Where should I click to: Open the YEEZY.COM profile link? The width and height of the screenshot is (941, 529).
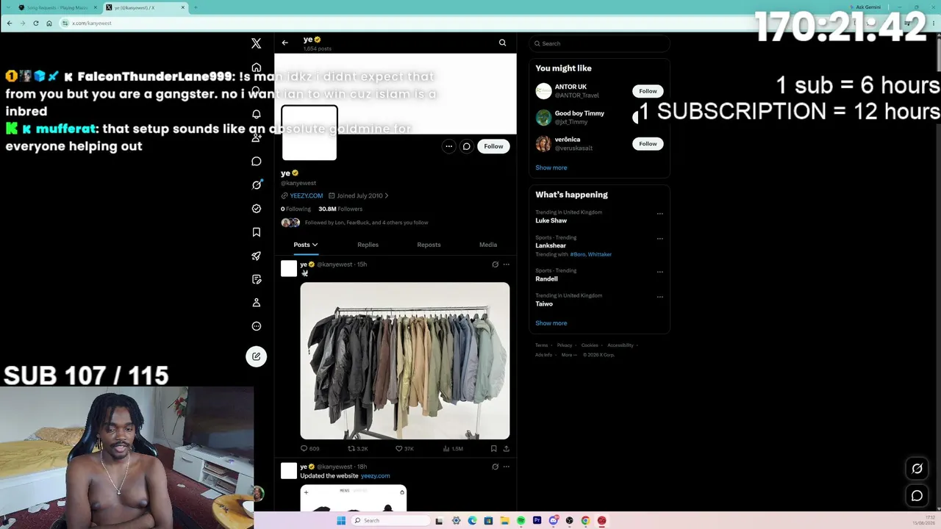point(306,195)
